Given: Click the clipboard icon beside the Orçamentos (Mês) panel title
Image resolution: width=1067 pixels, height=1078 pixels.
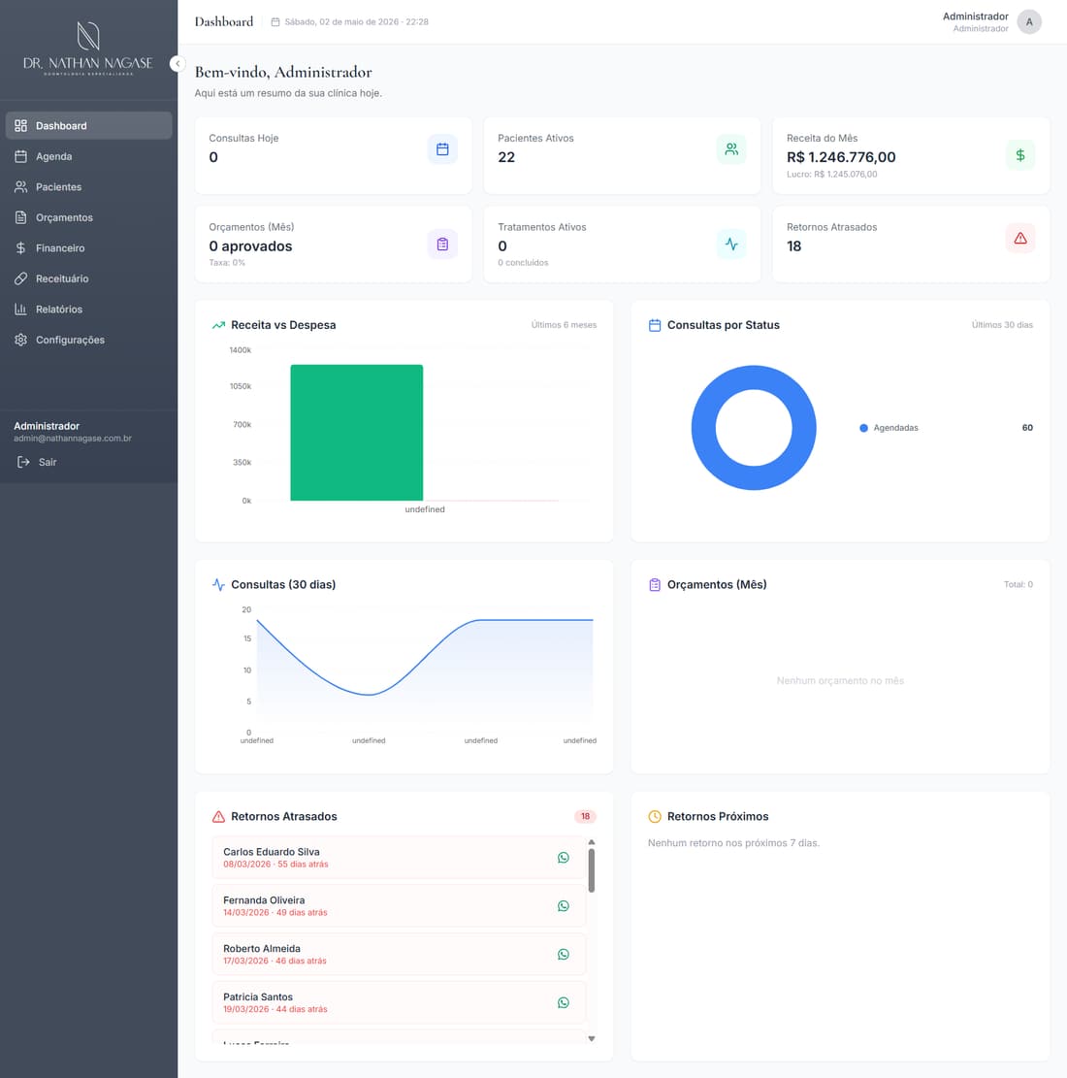Looking at the screenshot, I should [655, 584].
